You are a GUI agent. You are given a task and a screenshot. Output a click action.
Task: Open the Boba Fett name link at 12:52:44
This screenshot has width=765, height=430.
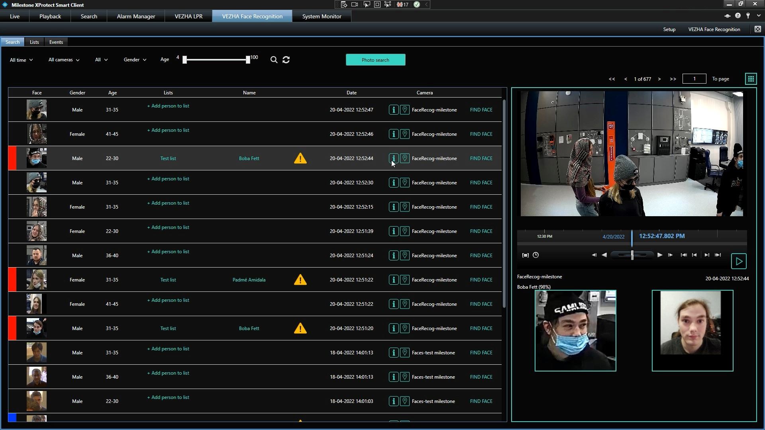pos(249,158)
